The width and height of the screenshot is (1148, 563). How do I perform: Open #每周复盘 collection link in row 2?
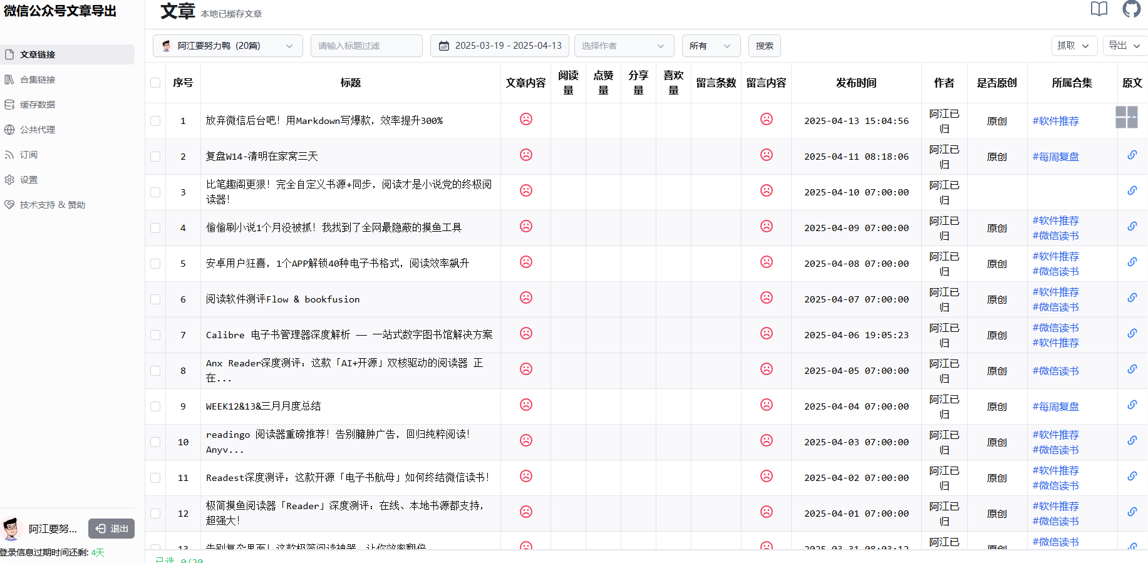[1056, 157]
